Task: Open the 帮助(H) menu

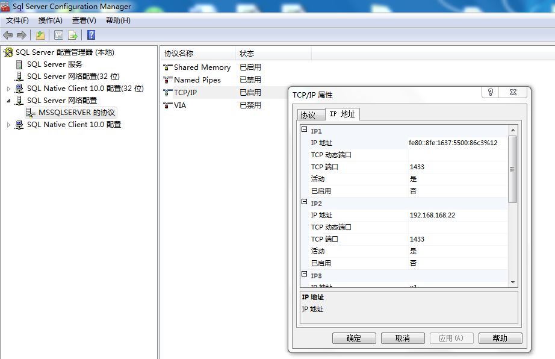Action: pos(118,20)
